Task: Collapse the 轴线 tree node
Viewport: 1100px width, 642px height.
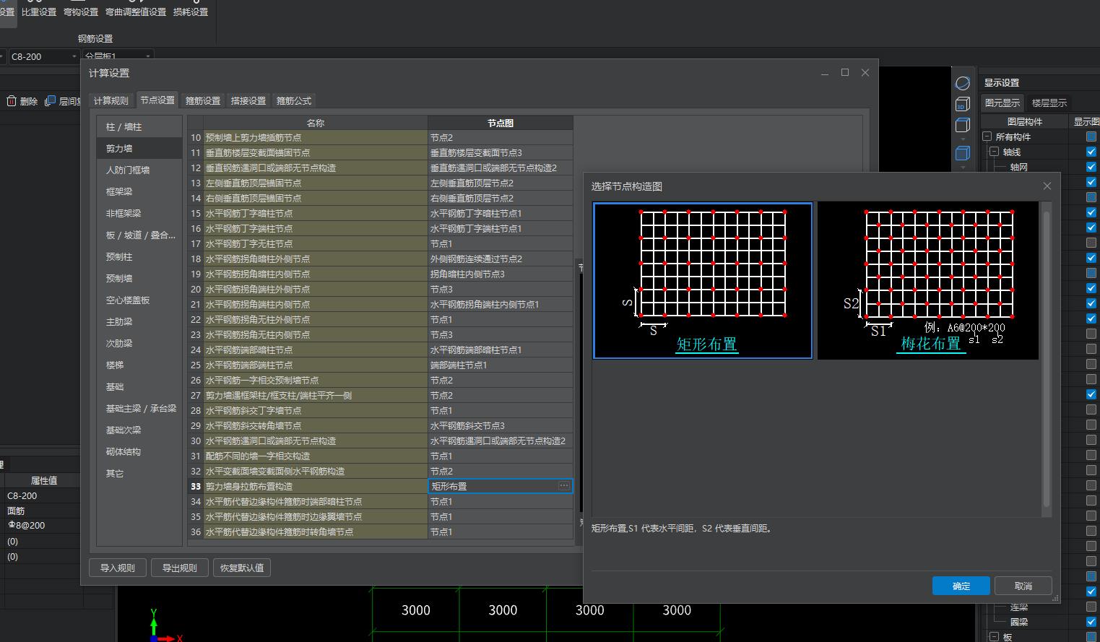Action: coord(995,152)
